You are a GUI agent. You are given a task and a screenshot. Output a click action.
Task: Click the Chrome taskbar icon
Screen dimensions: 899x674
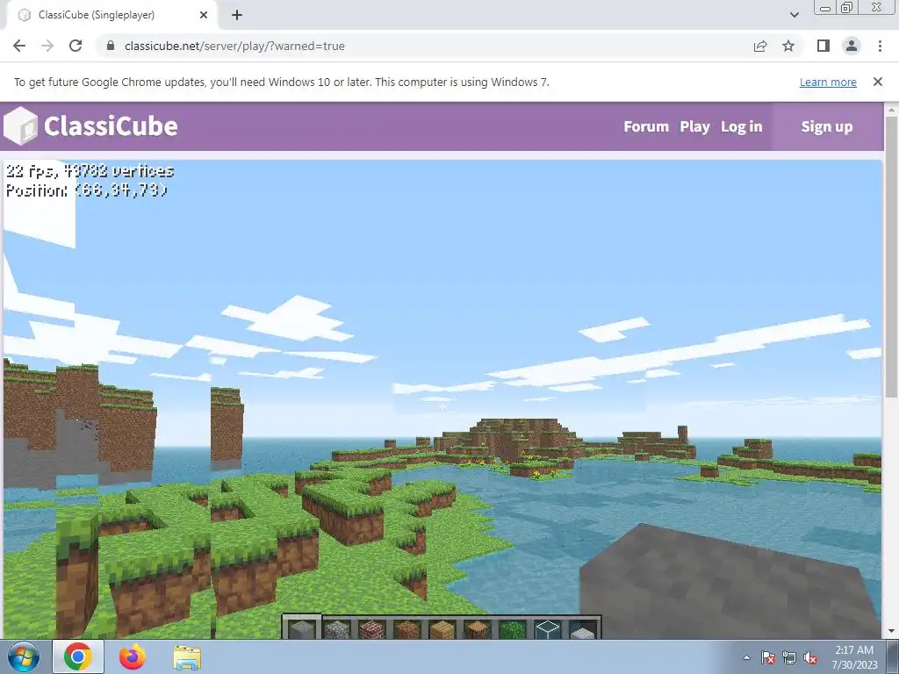(x=78, y=656)
